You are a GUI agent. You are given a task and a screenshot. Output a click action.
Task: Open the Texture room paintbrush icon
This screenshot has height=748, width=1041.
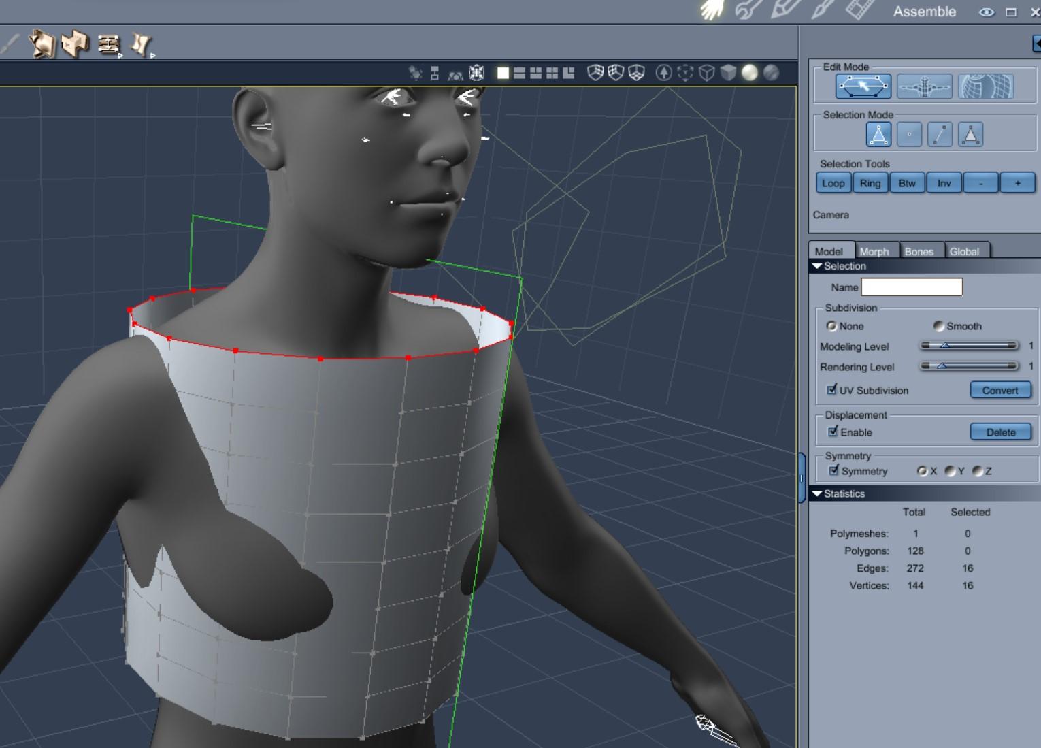click(822, 10)
